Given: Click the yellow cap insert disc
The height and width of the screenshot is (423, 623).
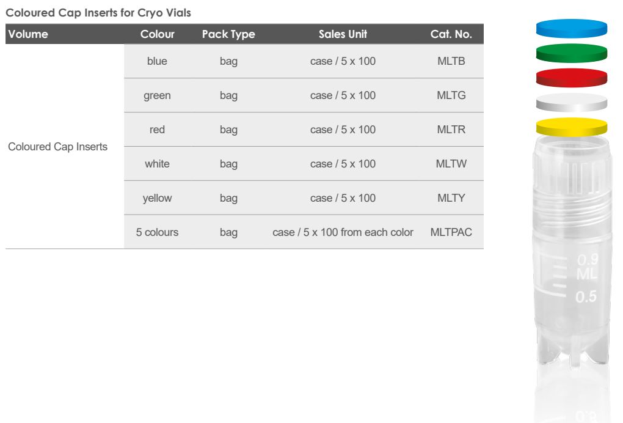Looking at the screenshot, I should point(571,127).
